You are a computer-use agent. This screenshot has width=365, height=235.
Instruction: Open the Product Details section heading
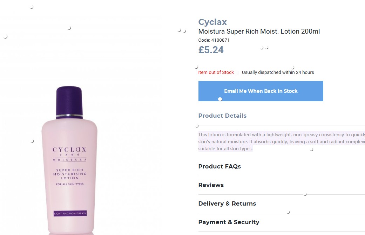[222, 116]
